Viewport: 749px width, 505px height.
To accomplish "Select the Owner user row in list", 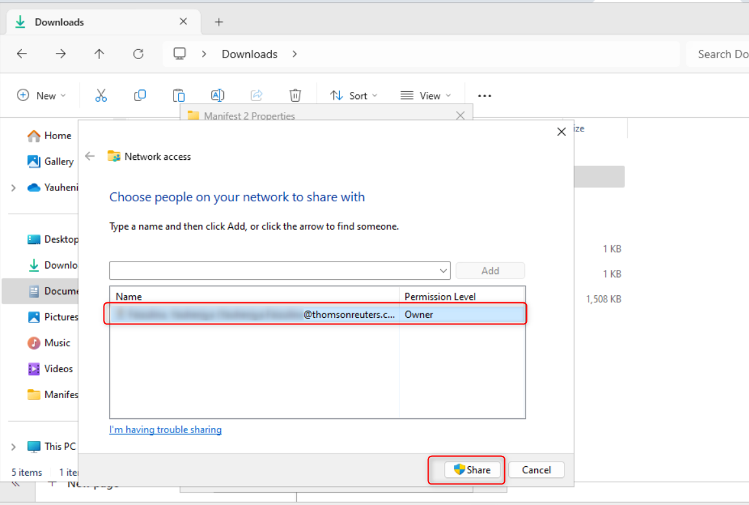I will tap(316, 315).
